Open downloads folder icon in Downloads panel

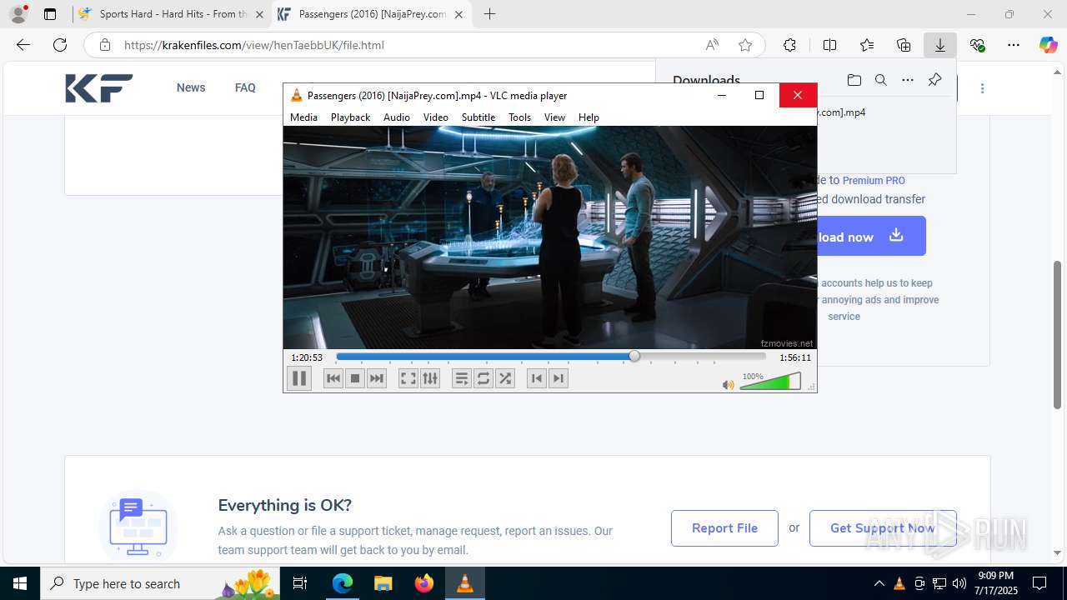[x=854, y=80]
